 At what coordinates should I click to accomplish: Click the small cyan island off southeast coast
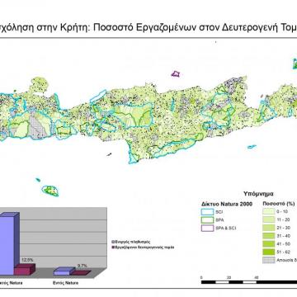(252, 147)
